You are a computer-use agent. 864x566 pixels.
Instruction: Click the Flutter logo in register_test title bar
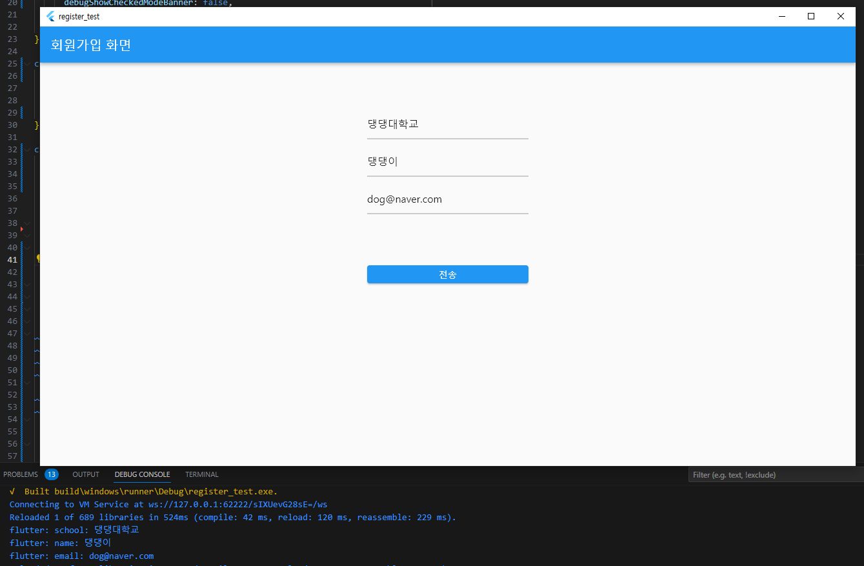pyautogui.click(x=50, y=17)
